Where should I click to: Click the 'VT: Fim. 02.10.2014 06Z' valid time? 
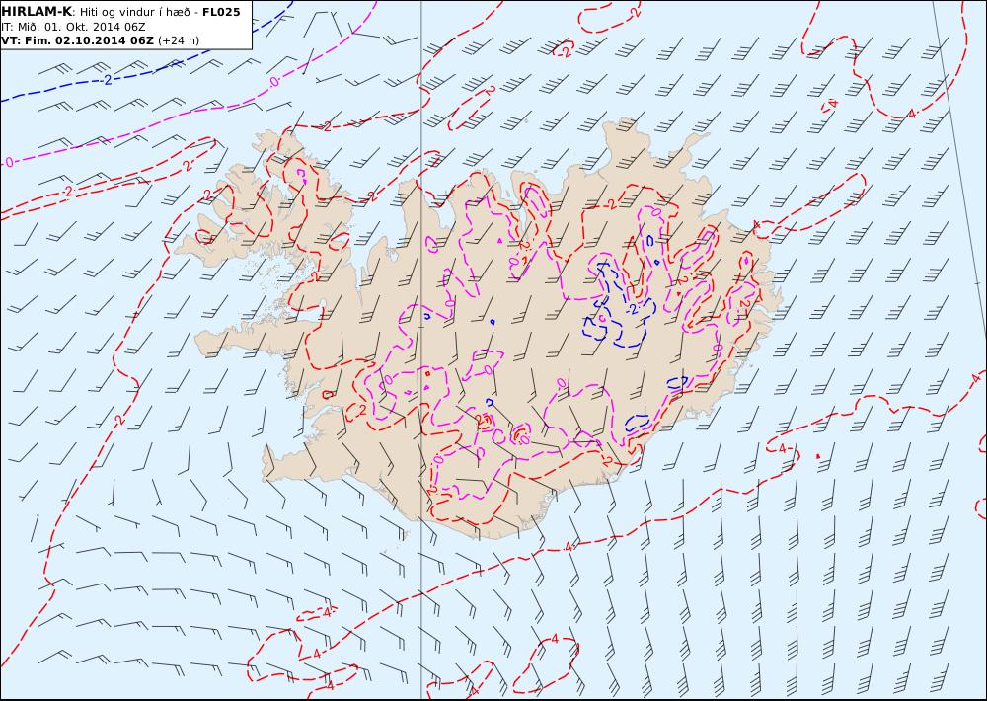(77, 40)
